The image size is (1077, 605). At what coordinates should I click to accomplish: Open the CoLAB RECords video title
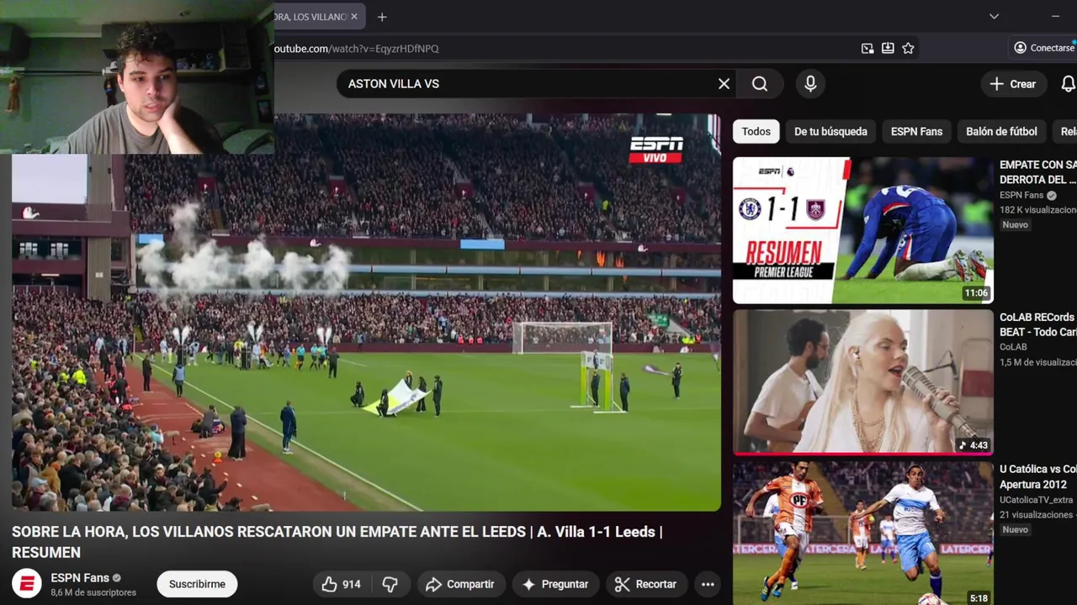click(x=1038, y=324)
